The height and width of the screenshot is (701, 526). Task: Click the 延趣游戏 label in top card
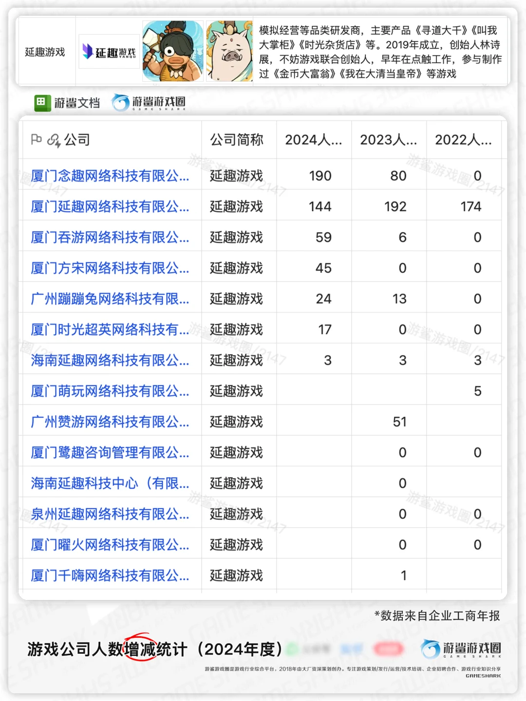tap(45, 52)
